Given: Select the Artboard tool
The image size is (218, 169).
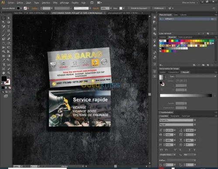Looking at the screenshot, I should coord(3,69).
